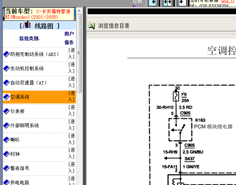236x185 pixels.
Task: Click the book icon beside 供电电路
Action: pyautogui.click(x=7, y=182)
